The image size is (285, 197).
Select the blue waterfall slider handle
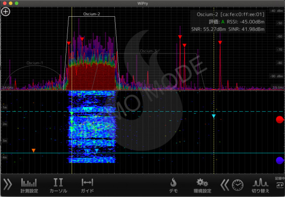tap(280, 161)
